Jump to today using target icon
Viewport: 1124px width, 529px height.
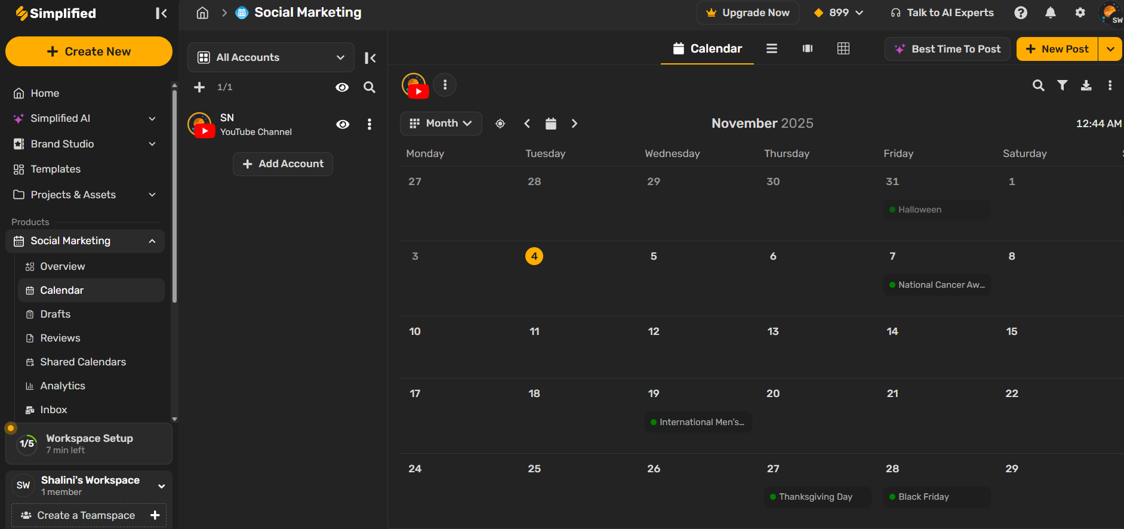tap(500, 124)
